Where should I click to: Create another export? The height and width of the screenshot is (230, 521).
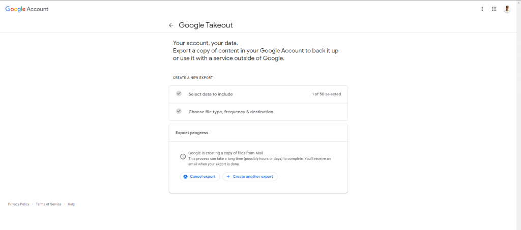point(250,177)
